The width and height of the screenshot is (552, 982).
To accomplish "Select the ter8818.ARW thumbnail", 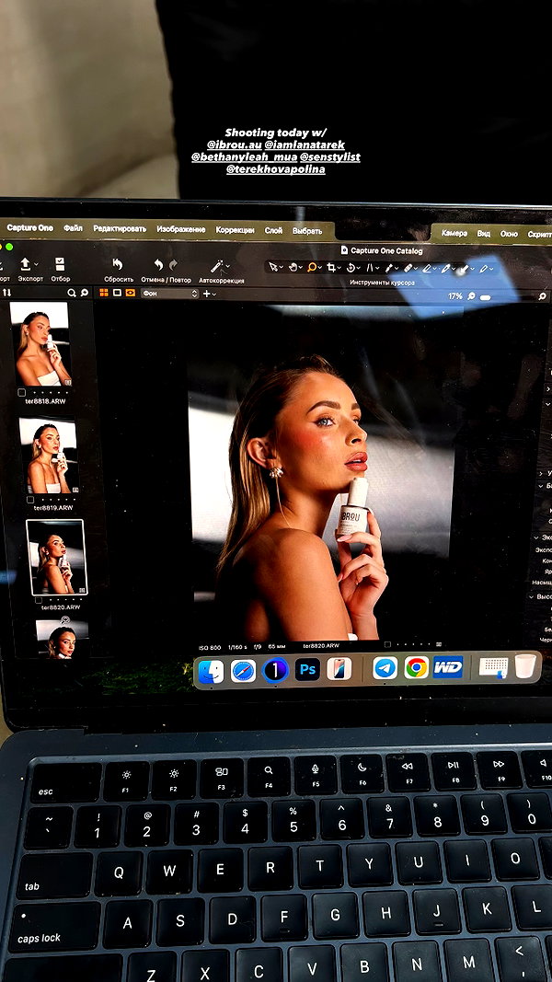I will pos(40,344).
